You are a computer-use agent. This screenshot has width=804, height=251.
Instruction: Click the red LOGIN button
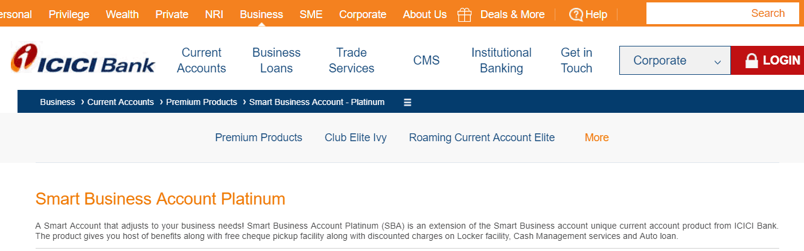point(768,60)
